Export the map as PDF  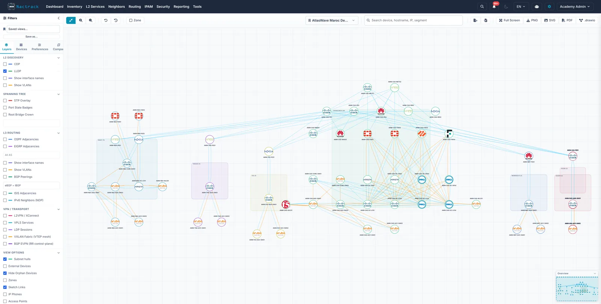(x=567, y=20)
